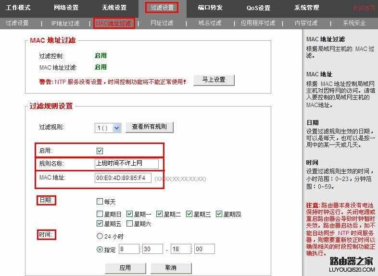The image size is (378, 276).
Task: Click the end minute field containing 00
Action: point(204,249)
